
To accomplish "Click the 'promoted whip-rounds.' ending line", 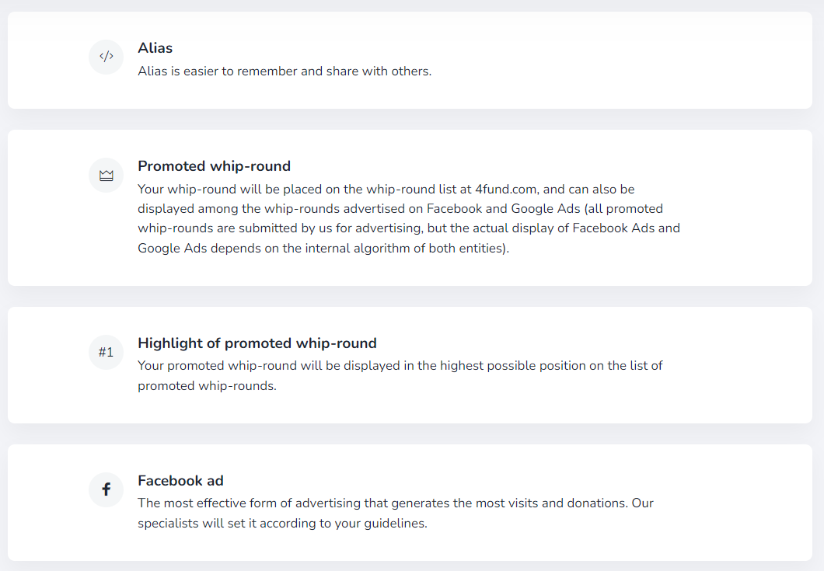I will [x=207, y=385].
